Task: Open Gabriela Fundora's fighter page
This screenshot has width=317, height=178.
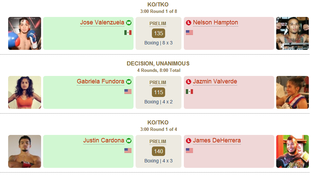Action: tap(101, 81)
